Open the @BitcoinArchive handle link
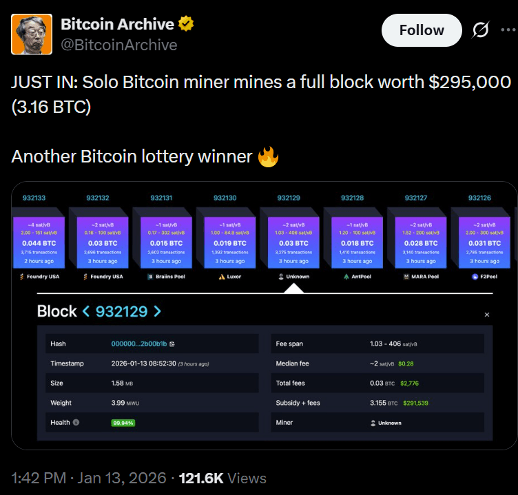The width and height of the screenshot is (518, 495). pos(119,45)
